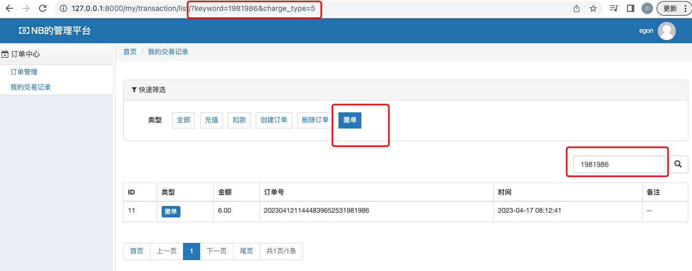Select the 全部 type filter

184,120
